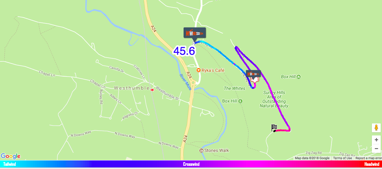
Task: Click the Tailwind end of color legend
Action: click(x=9, y=164)
